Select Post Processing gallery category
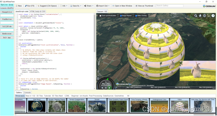 (x=95, y=96)
